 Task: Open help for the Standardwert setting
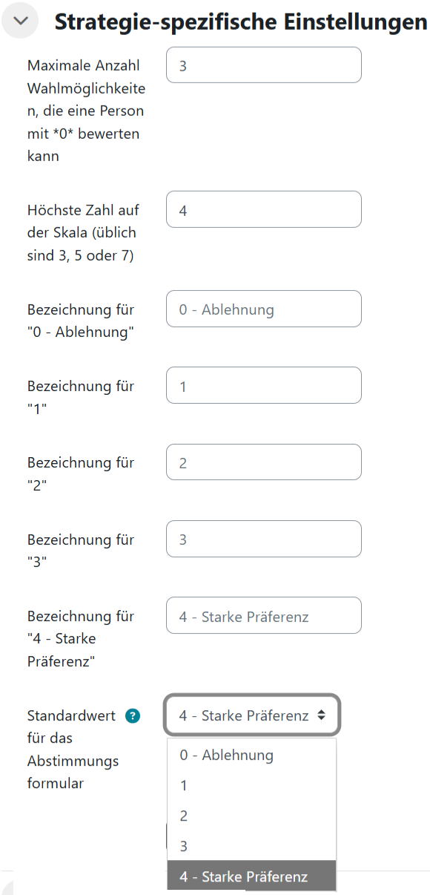(132, 715)
